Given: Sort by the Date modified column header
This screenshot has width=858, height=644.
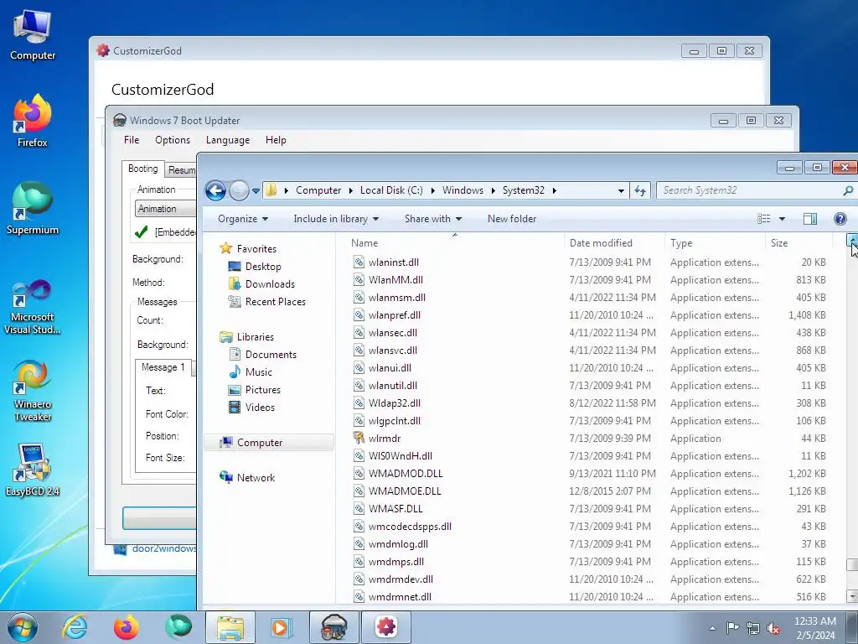Looking at the screenshot, I should [x=614, y=242].
